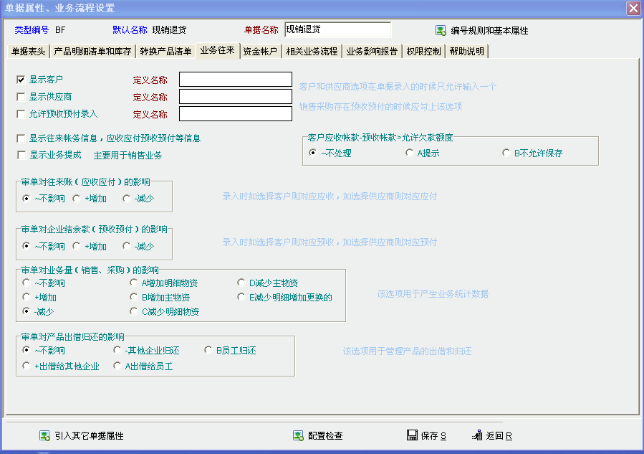Choose B不允许保存 radio option
Viewport: 644px width, 454px height.
[506, 153]
